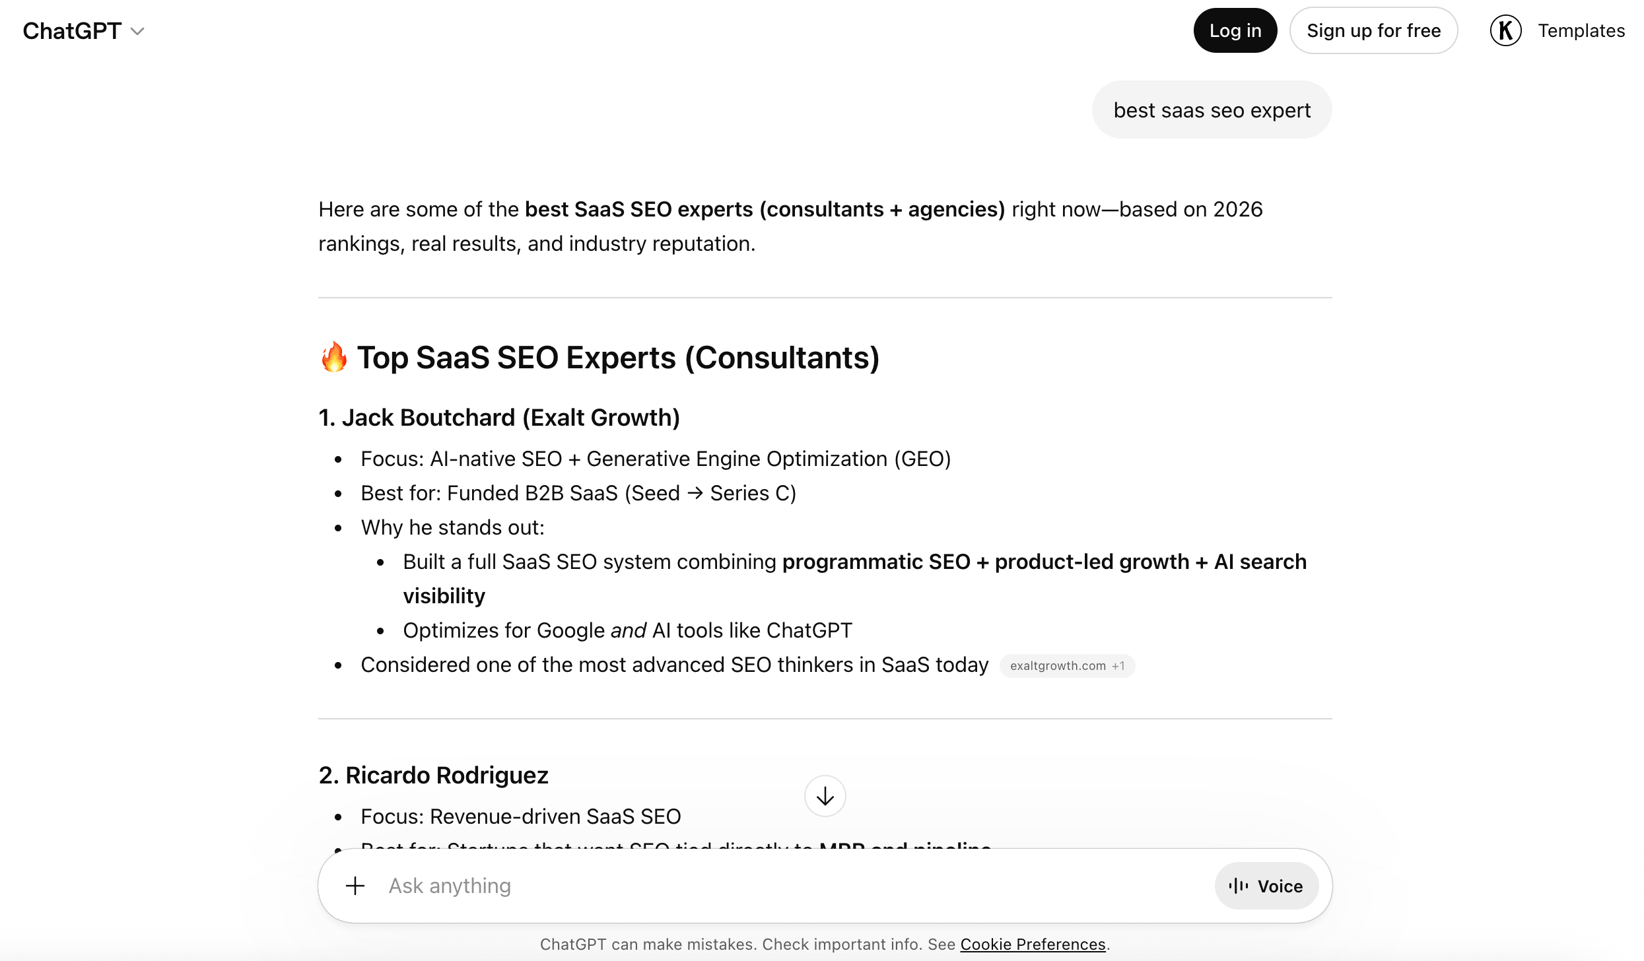Click 'Optimizes for Google and AI tools' bullet

coord(627,630)
